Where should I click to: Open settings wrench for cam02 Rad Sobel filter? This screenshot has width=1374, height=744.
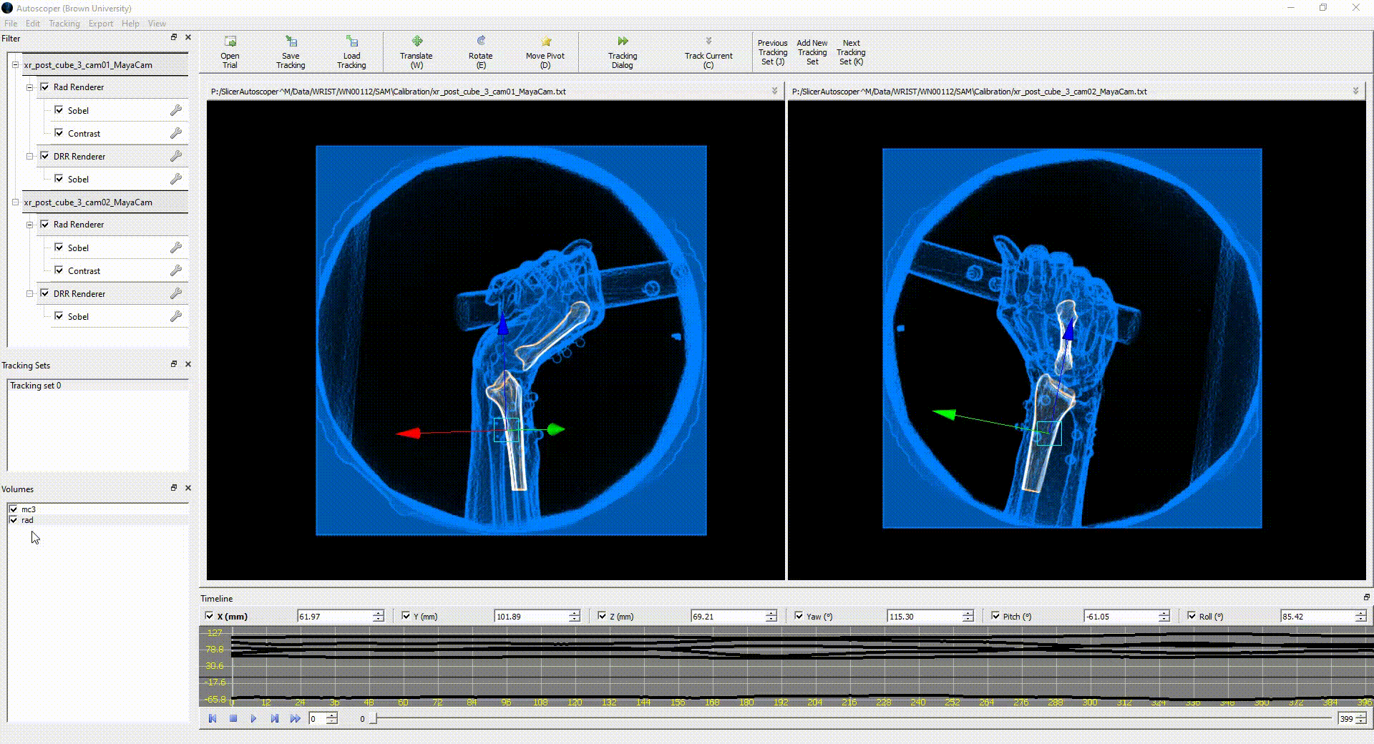[176, 248]
